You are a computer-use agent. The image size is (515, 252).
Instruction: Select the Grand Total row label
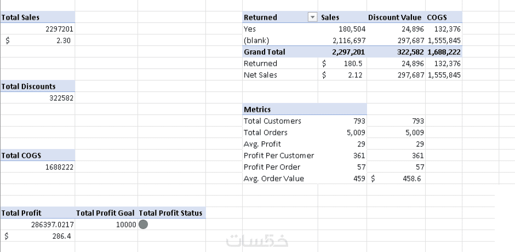tap(265, 52)
